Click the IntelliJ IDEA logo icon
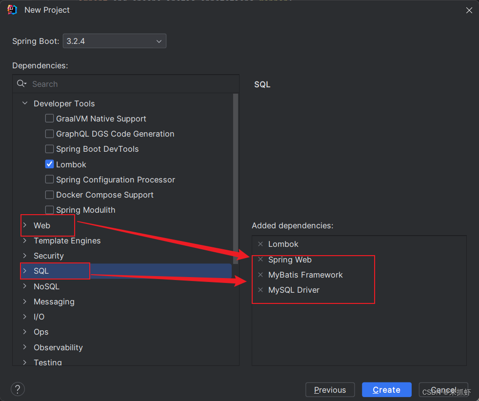Viewport: 479px width, 401px height. point(12,10)
